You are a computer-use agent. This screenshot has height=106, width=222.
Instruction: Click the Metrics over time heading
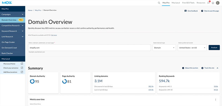coord(37,100)
